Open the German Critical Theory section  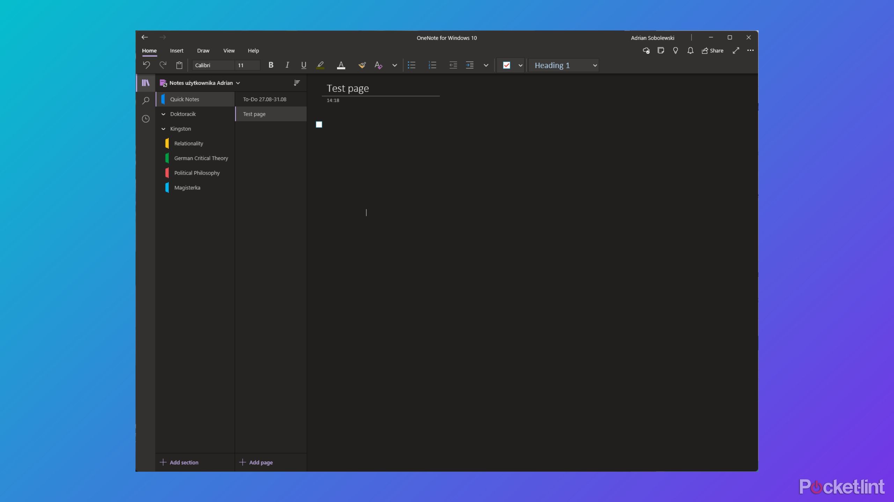(x=195, y=158)
